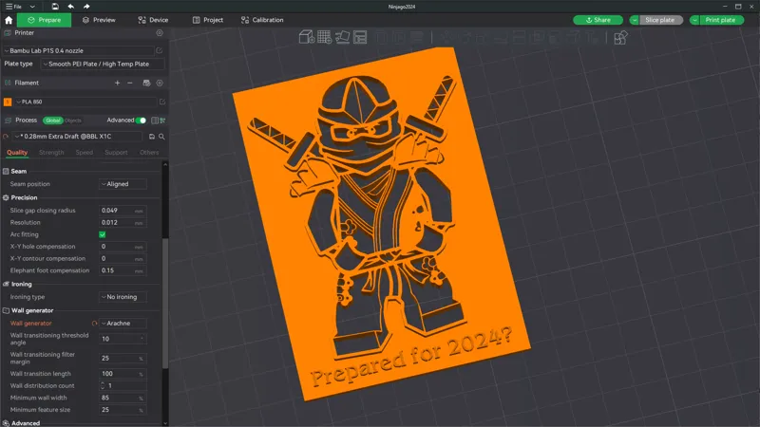Click the Resolution value field
The height and width of the screenshot is (427, 760).
tap(123, 223)
